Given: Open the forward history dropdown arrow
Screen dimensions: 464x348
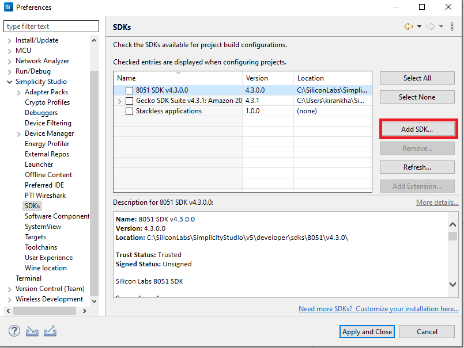Looking at the screenshot, I should pos(441,26).
